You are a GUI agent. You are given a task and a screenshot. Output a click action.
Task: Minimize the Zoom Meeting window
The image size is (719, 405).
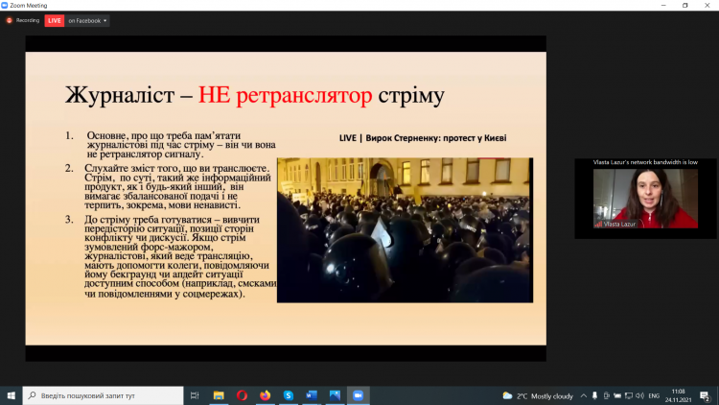pos(663,6)
